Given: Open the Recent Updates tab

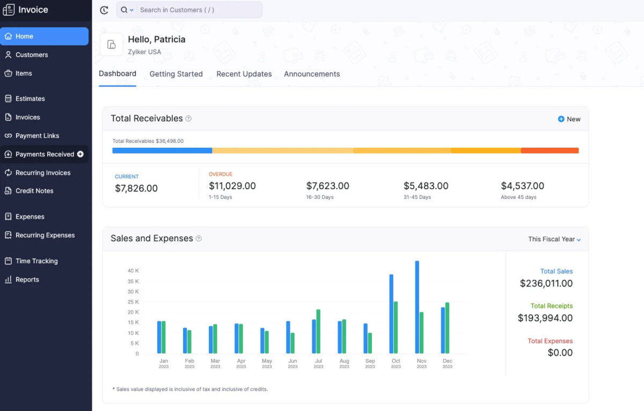Looking at the screenshot, I should 244,74.
